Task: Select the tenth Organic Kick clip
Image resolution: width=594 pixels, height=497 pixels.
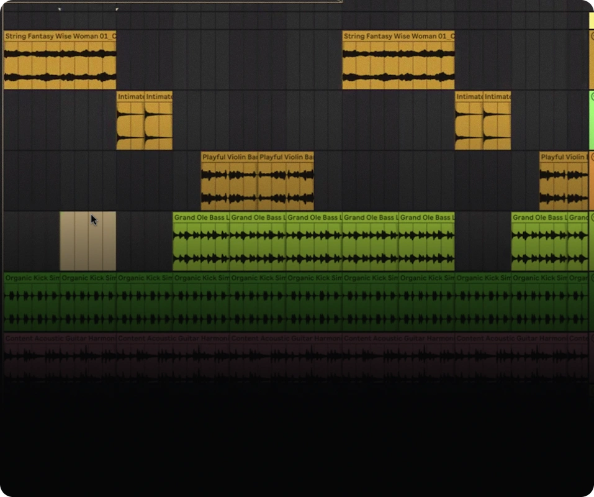Action: tap(539, 302)
